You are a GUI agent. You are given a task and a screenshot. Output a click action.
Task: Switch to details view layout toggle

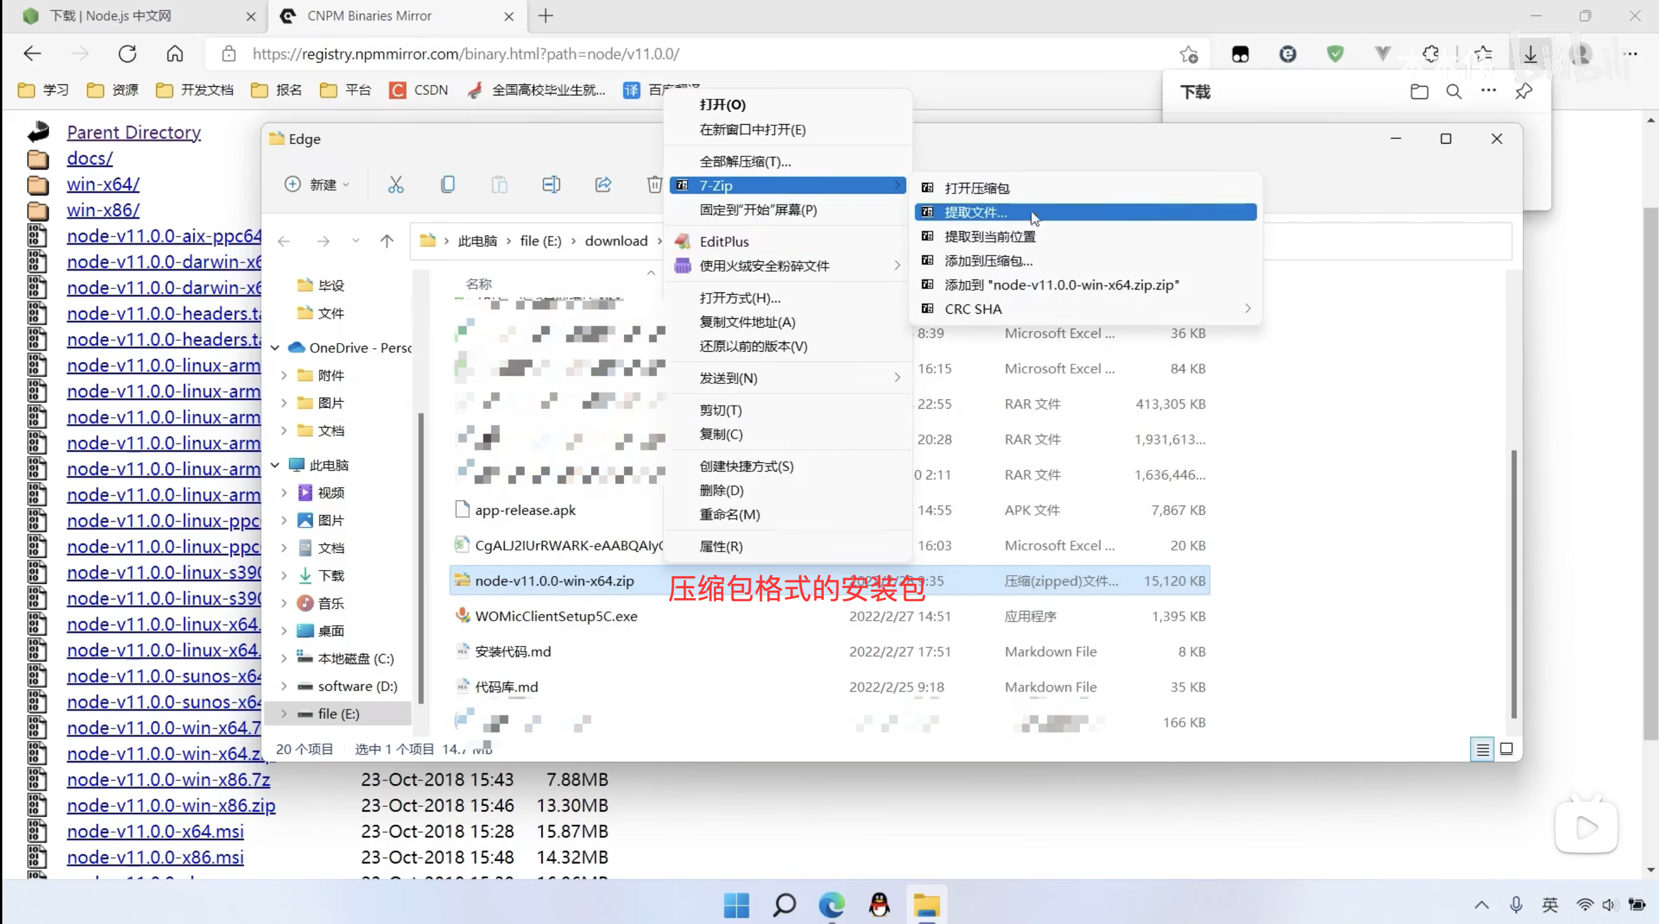point(1483,749)
